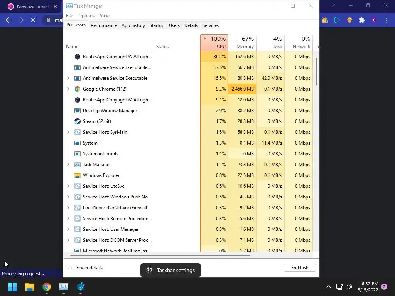Click the Service Host: SysMain gear icon
Image resolution: width=395 pixels, height=296 pixels.
tap(77, 132)
